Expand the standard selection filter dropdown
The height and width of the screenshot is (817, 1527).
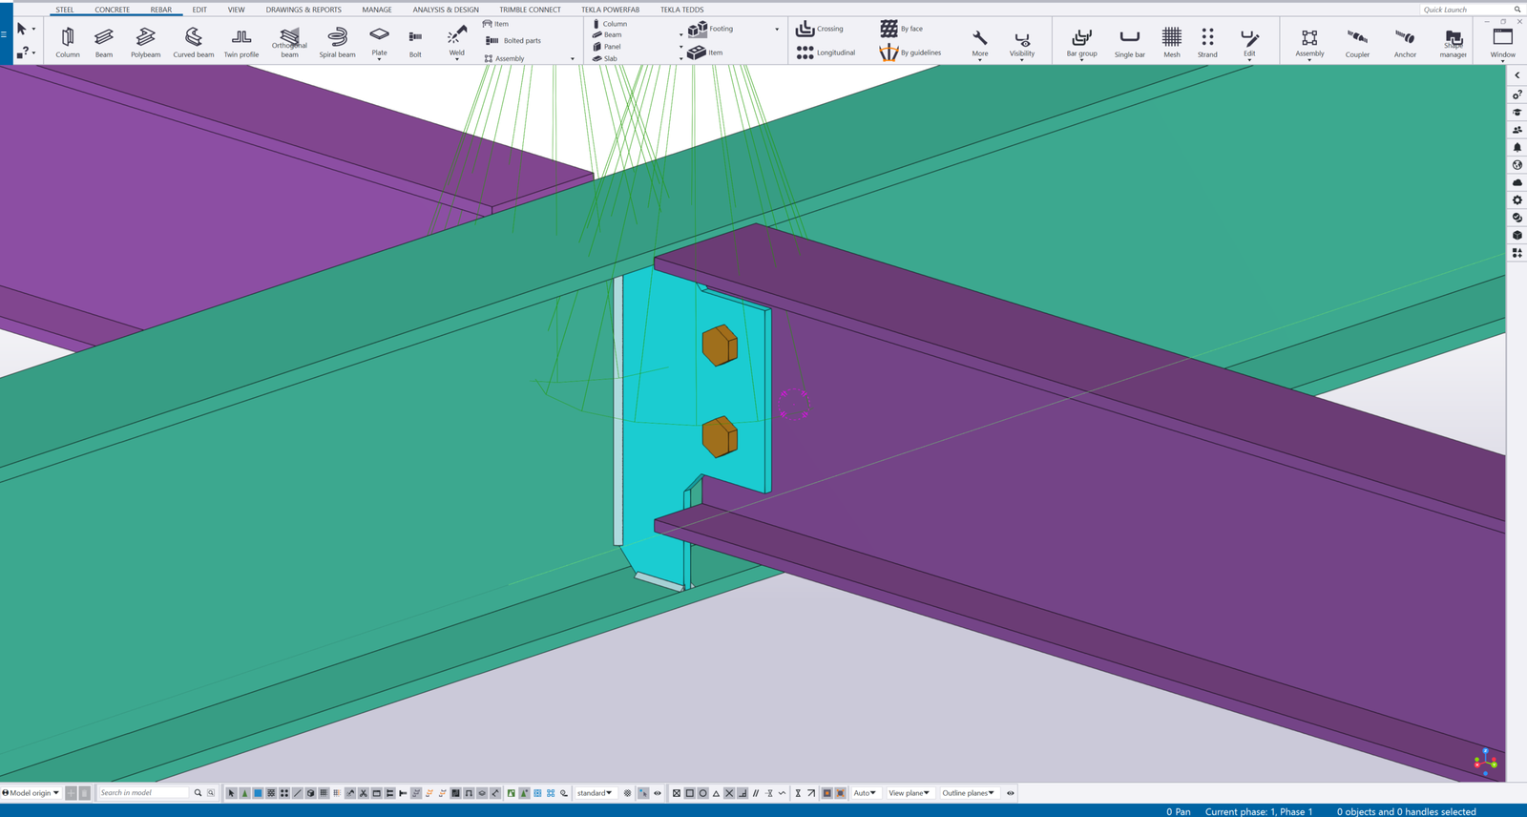(595, 793)
